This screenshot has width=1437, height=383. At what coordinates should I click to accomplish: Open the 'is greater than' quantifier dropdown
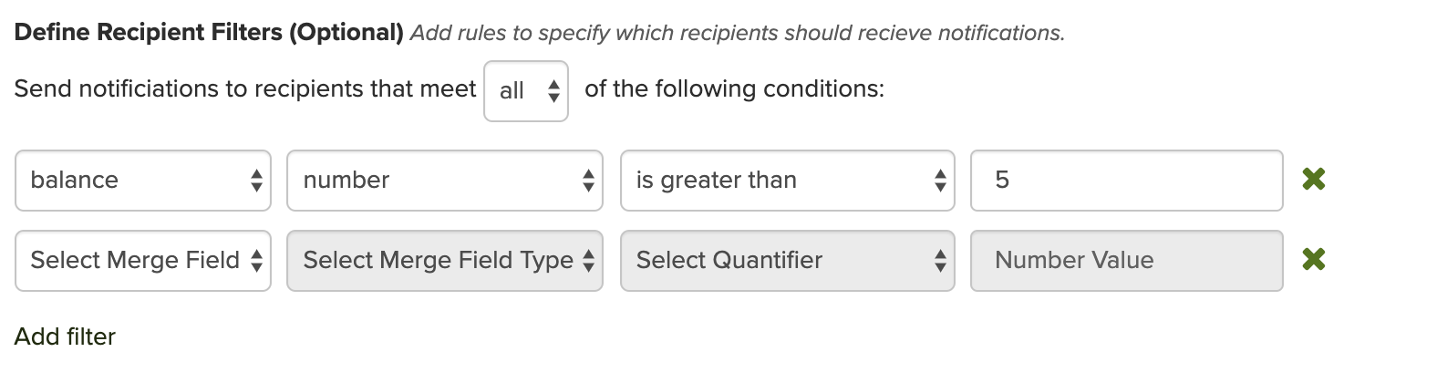click(787, 181)
